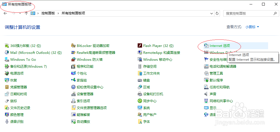Click 控制面板 in the address breadcrumb
Image resolution: width=280 pixels, height=132 pixels.
pos(48,13)
